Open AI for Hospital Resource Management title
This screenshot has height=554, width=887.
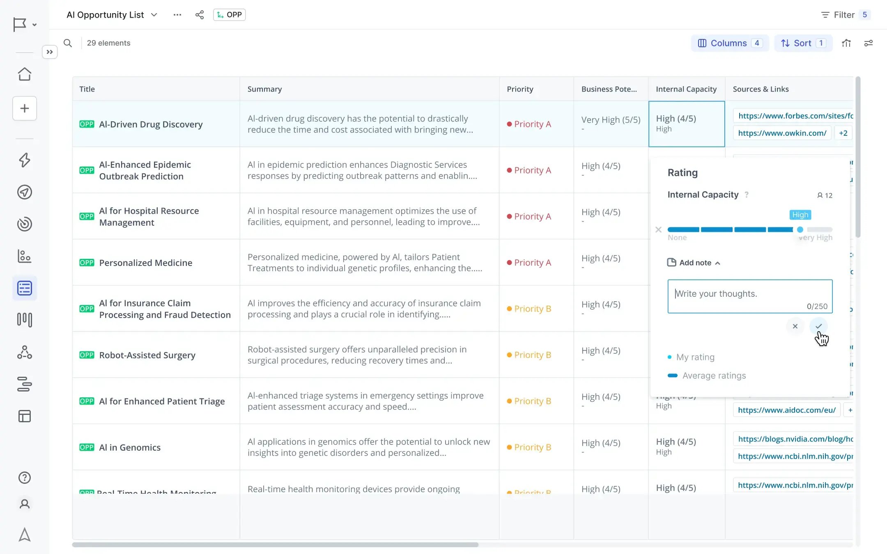coord(149,217)
